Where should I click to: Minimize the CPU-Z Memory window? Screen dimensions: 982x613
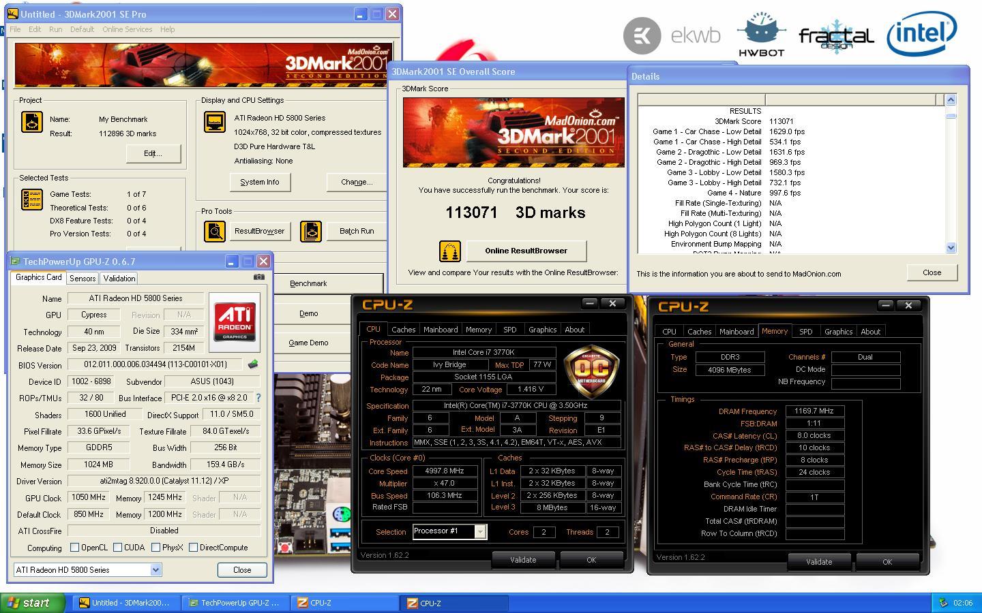point(886,305)
